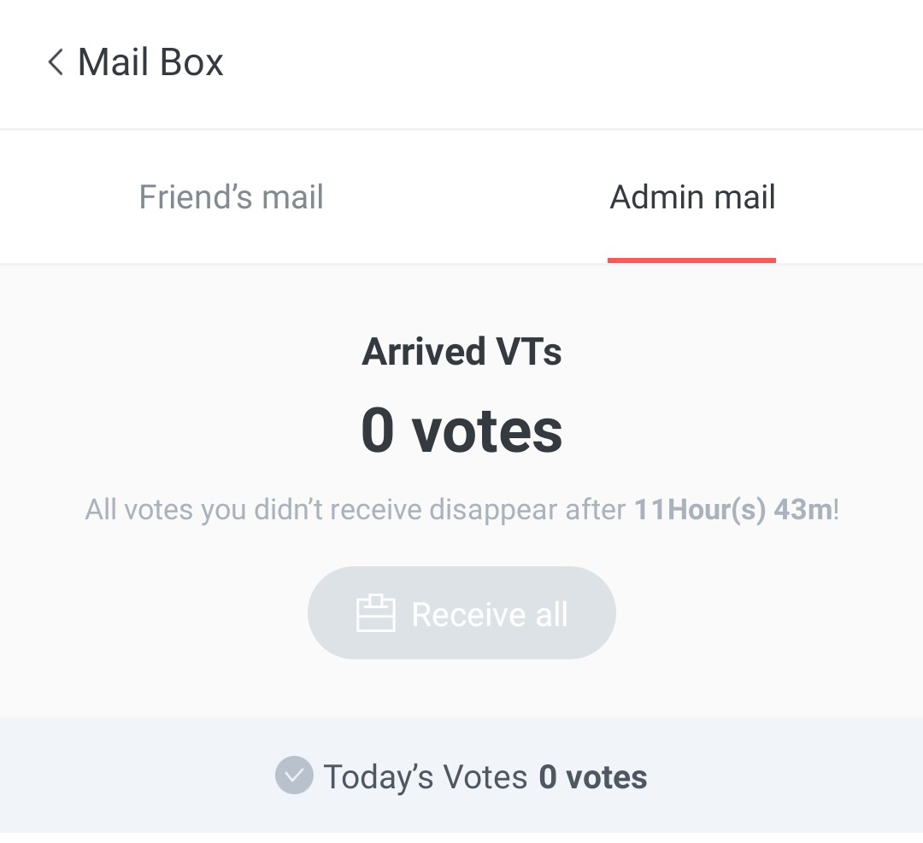
Task: Click the ballot box icon on Receive all
Action: tap(375, 613)
